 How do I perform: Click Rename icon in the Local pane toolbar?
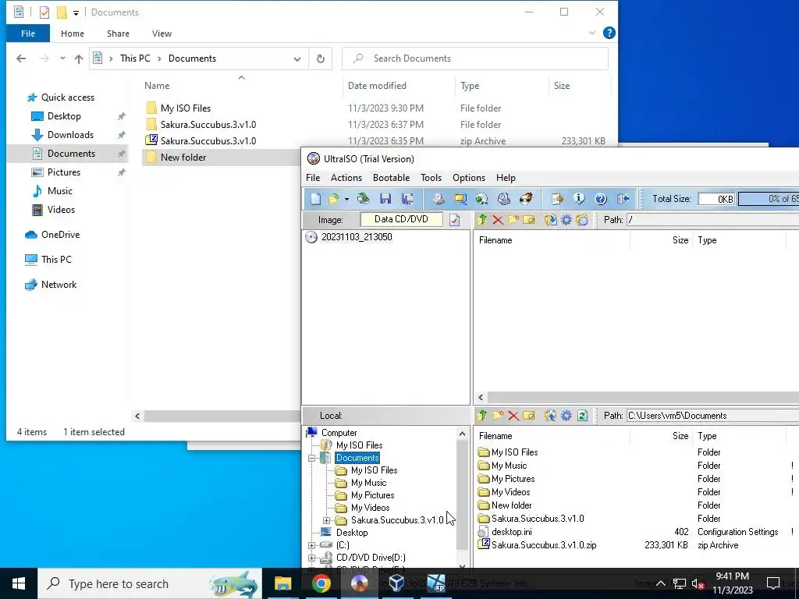(x=529, y=416)
